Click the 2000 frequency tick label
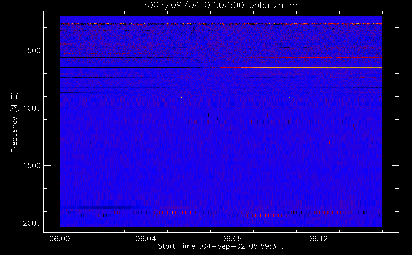 point(32,223)
